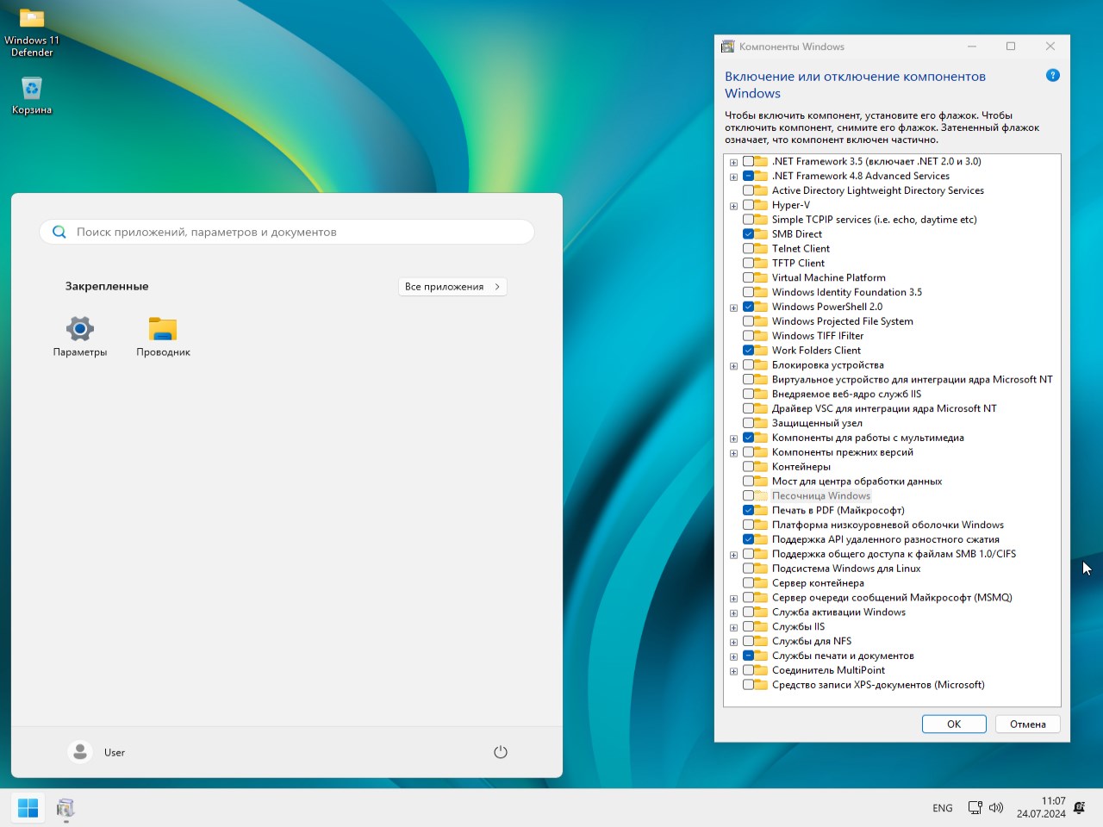Expand the Службы IIS tree node
1103x827 pixels.
coord(733,627)
